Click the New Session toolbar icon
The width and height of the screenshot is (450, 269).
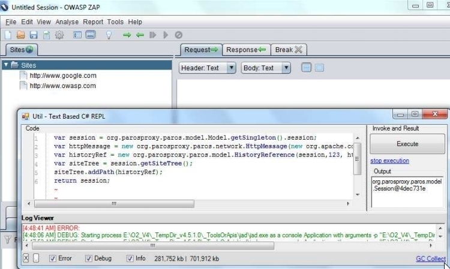[8, 35]
